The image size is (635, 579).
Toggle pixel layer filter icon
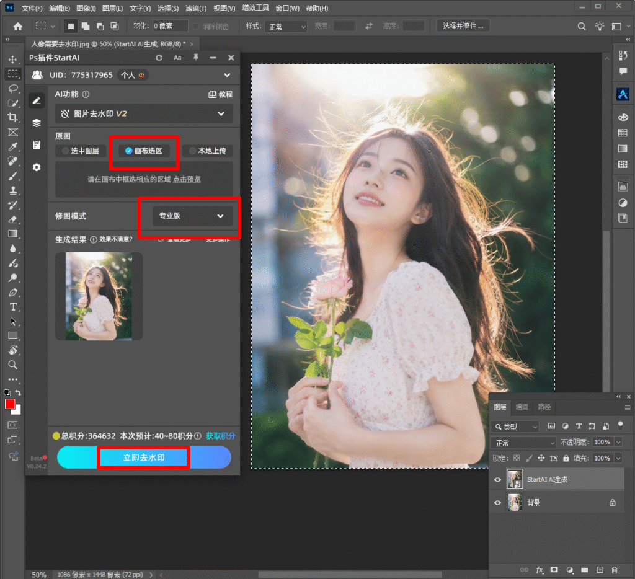(551, 426)
